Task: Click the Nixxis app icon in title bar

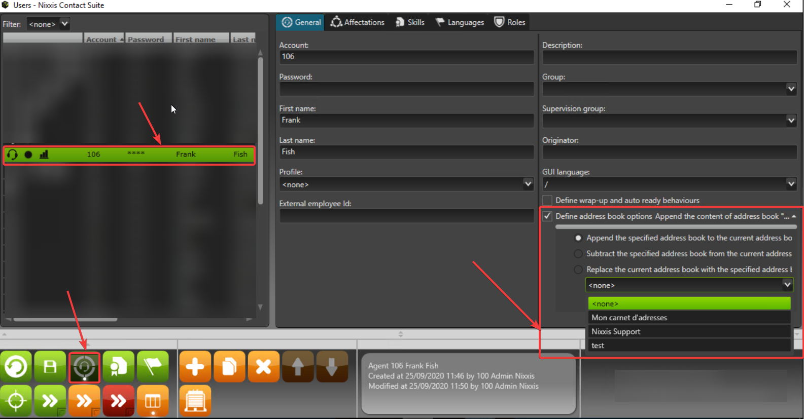Action: (x=6, y=5)
